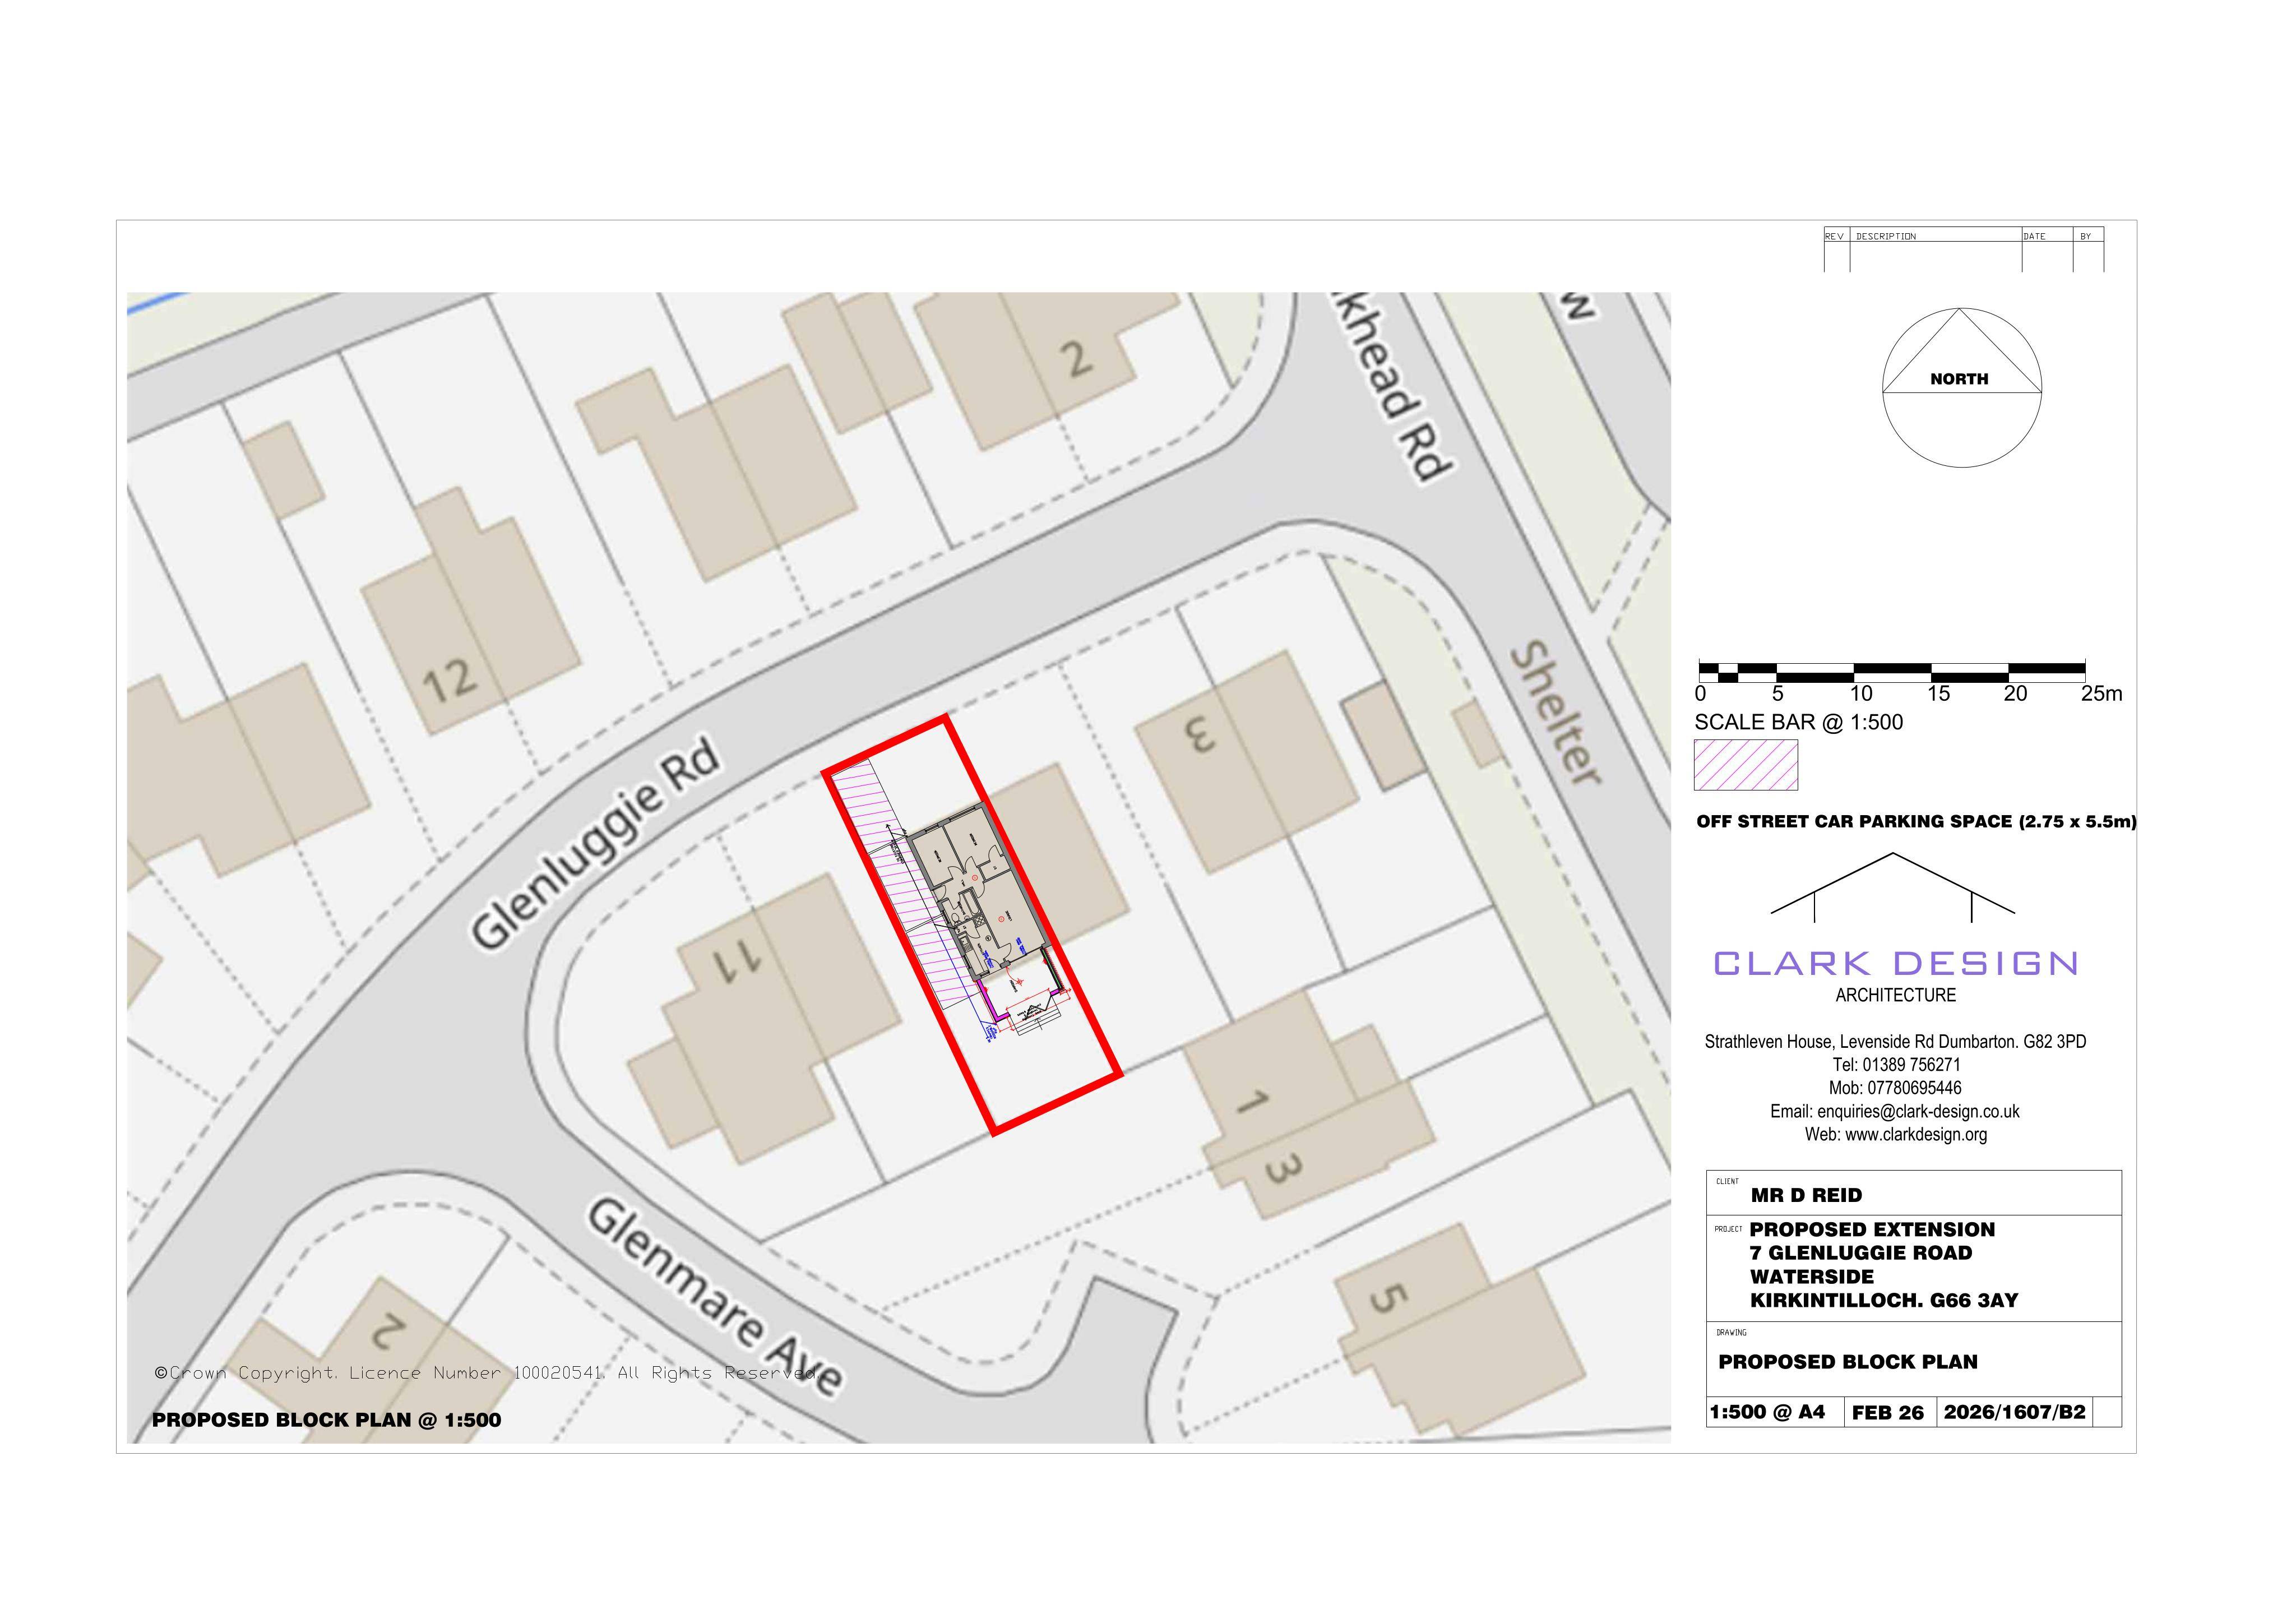Click 'ARCHITECTURE' subtitle text
This screenshot has width=2296, height=1623.
pos(1895,995)
